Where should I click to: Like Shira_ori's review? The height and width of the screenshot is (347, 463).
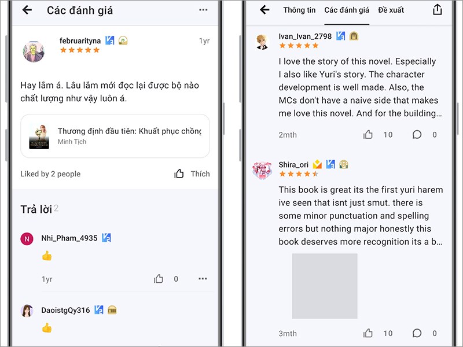pyautogui.click(x=368, y=333)
